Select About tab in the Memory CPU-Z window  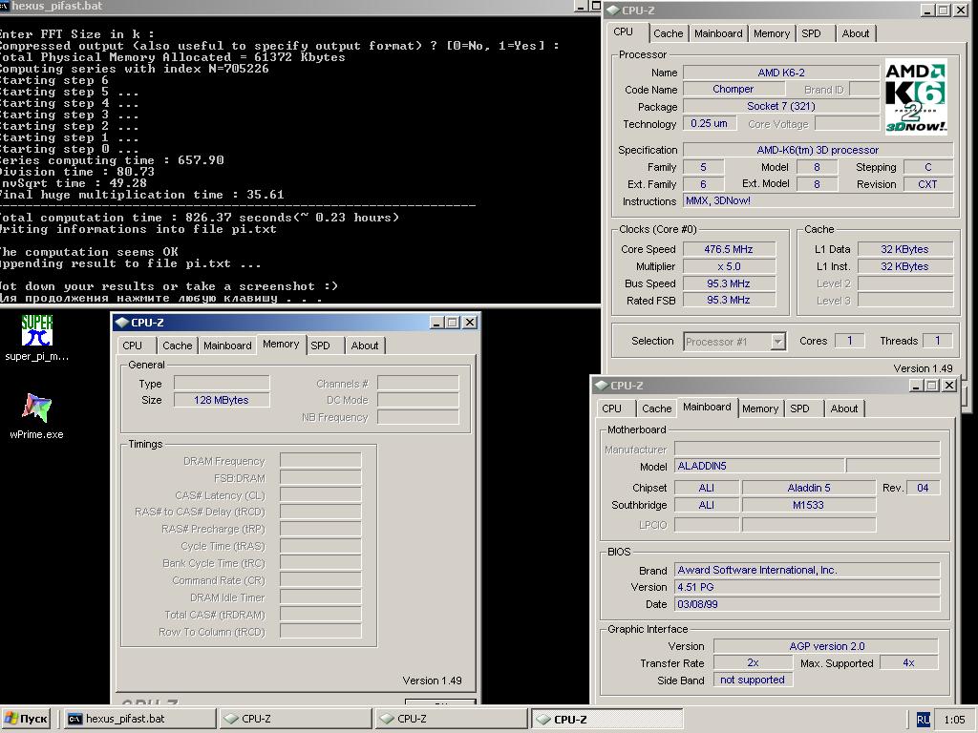pos(364,346)
